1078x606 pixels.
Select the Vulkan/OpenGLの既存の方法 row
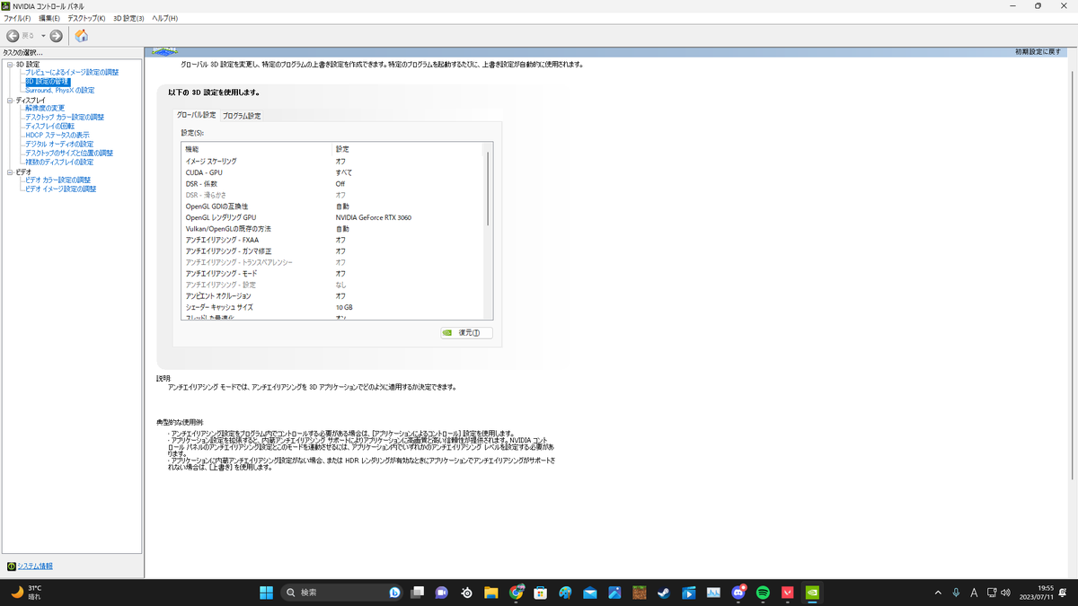pyautogui.click(x=333, y=229)
